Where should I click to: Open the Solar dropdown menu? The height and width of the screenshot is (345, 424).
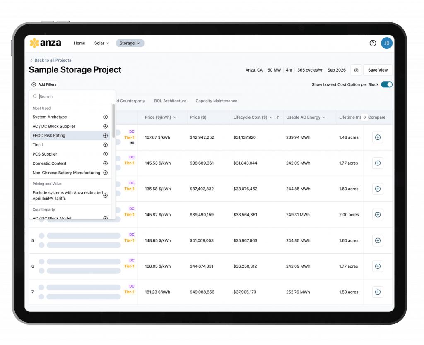click(102, 43)
